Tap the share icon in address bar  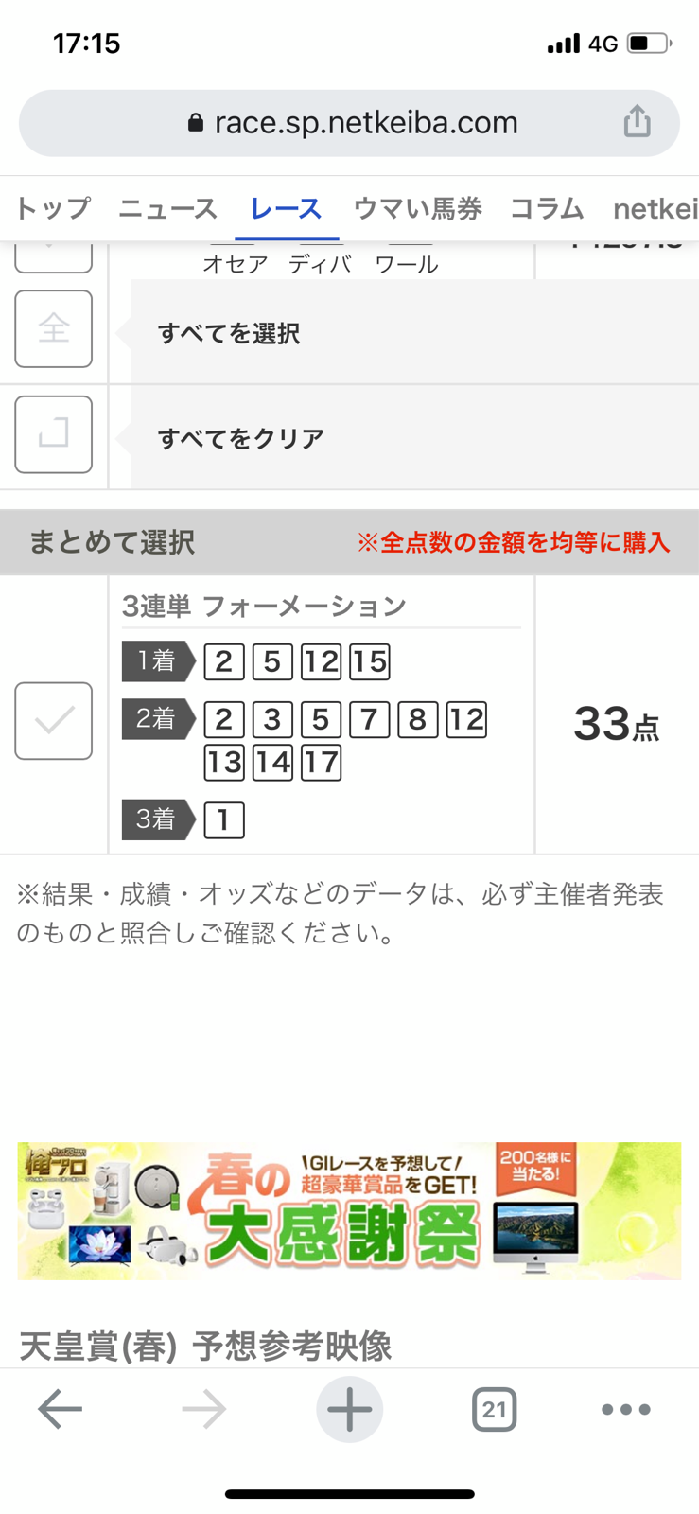(637, 122)
